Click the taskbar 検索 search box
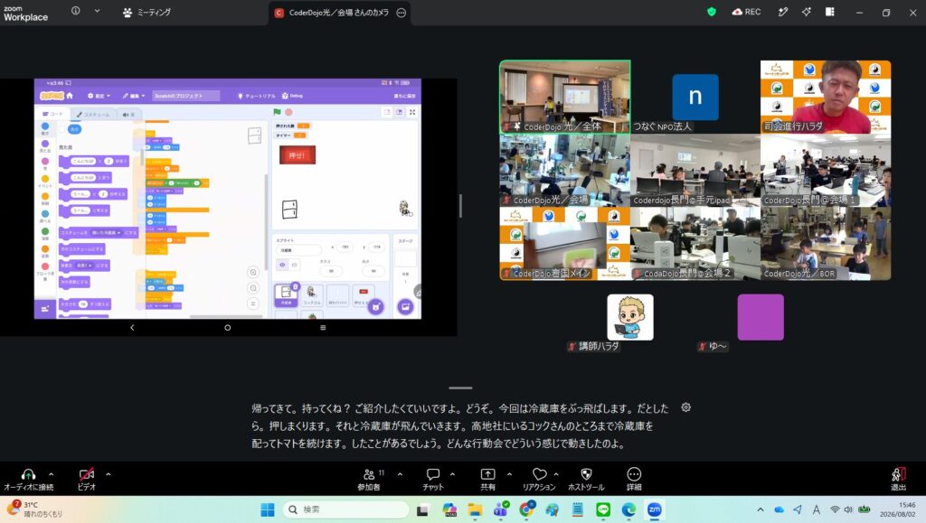The image size is (926, 523). (345, 509)
